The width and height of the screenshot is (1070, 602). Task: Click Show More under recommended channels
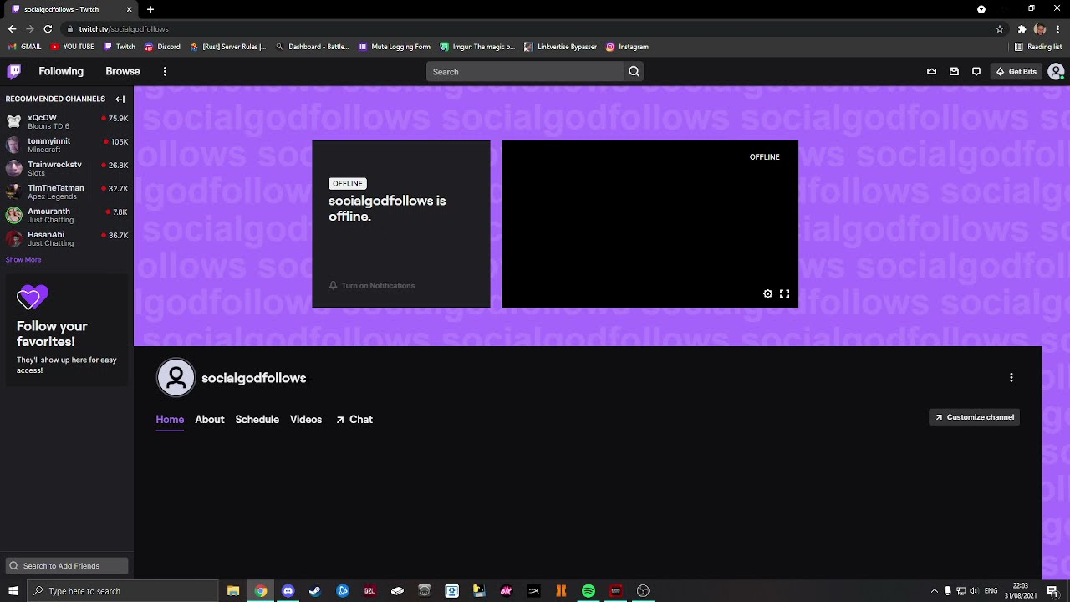point(23,260)
